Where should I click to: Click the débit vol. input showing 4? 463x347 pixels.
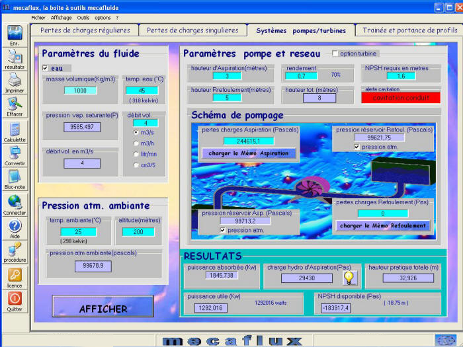146,123
